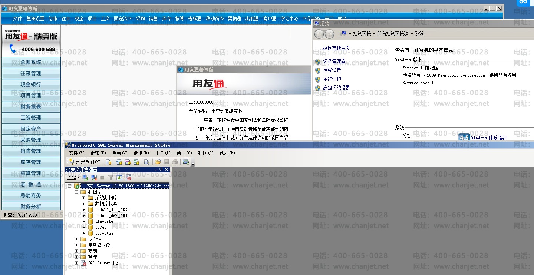534x275 pixels.
Task: Open the 工具(T) menu in SSMS
Action: click(163, 153)
